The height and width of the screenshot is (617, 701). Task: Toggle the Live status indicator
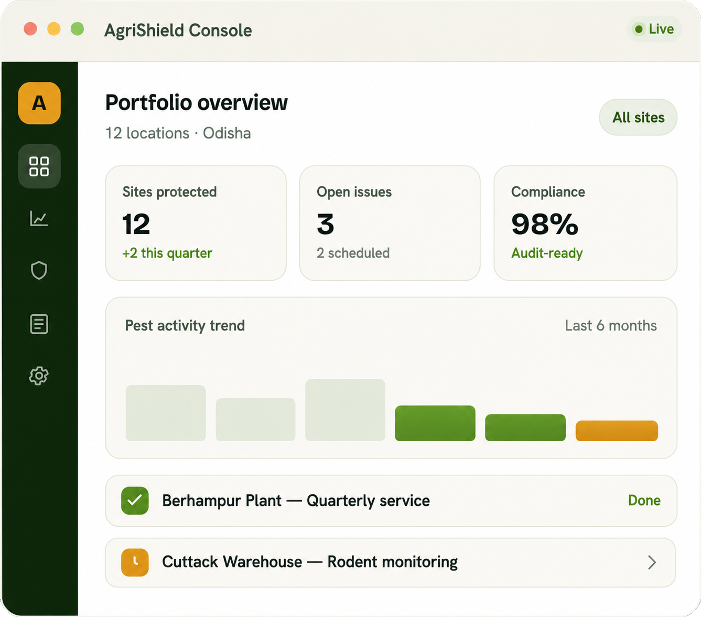654,29
